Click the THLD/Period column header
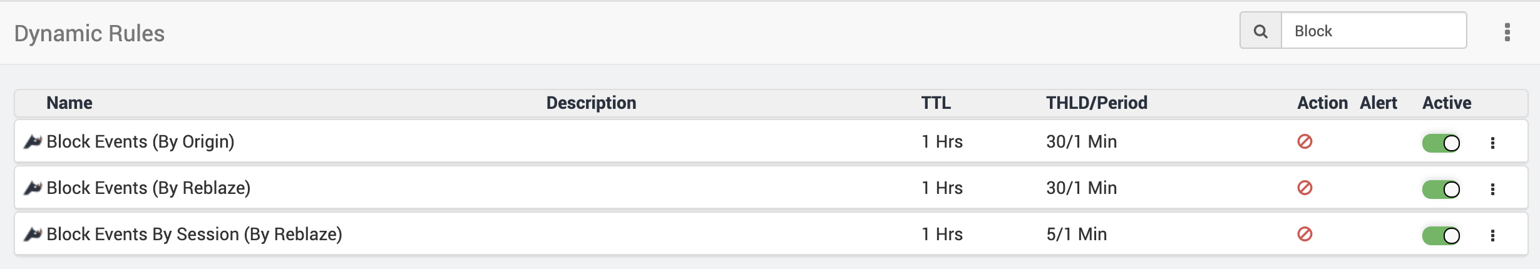 [1097, 103]
